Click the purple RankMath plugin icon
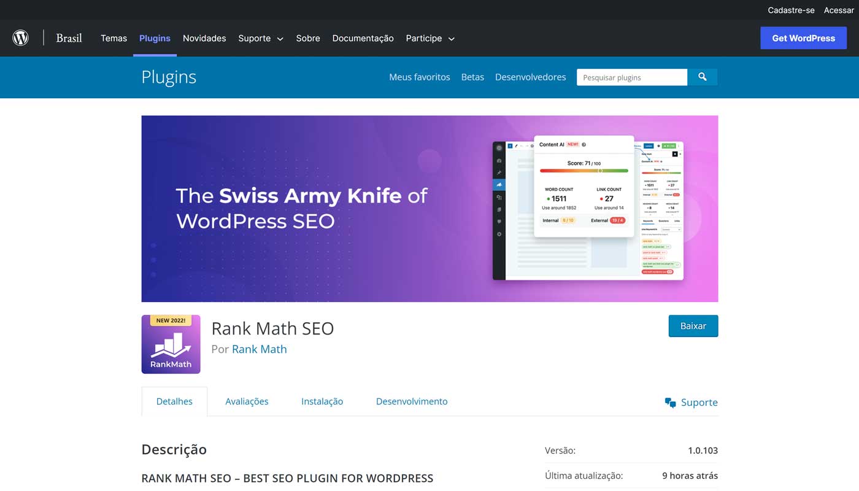 pyautogui.click(x=171, y=344)
